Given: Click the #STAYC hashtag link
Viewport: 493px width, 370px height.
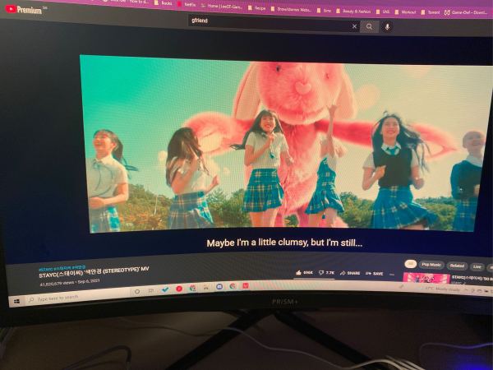Looking at the screenshot, I should pos(46,270).
